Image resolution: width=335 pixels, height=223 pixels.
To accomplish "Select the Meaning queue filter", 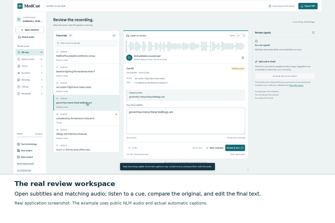I will [30, 80].
